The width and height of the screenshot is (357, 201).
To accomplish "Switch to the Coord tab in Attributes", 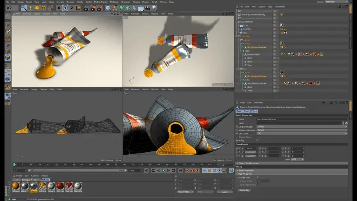I will tap(246, 111).
